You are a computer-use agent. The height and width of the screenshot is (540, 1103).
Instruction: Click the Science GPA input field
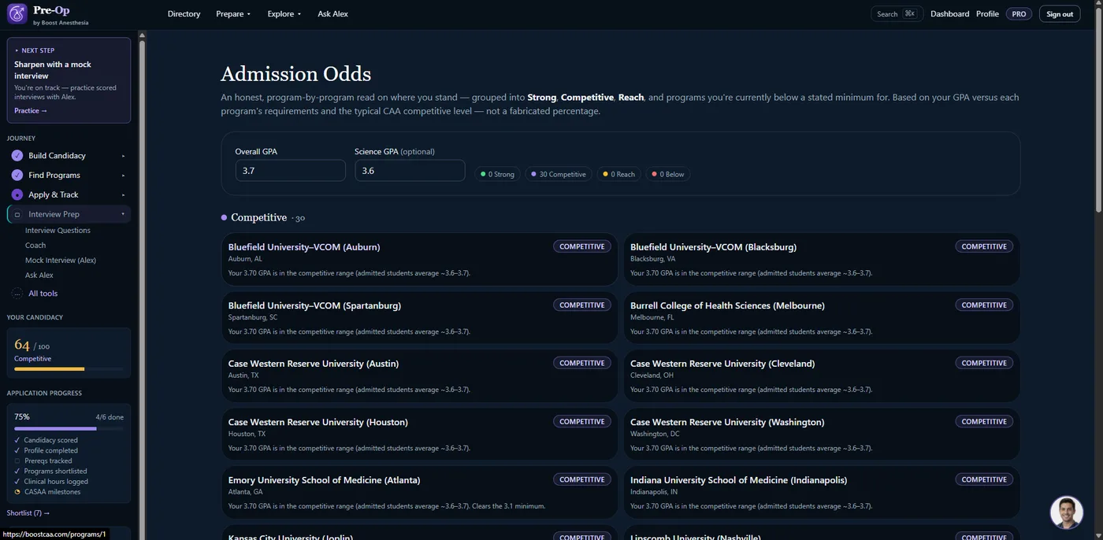coord(410,171)
